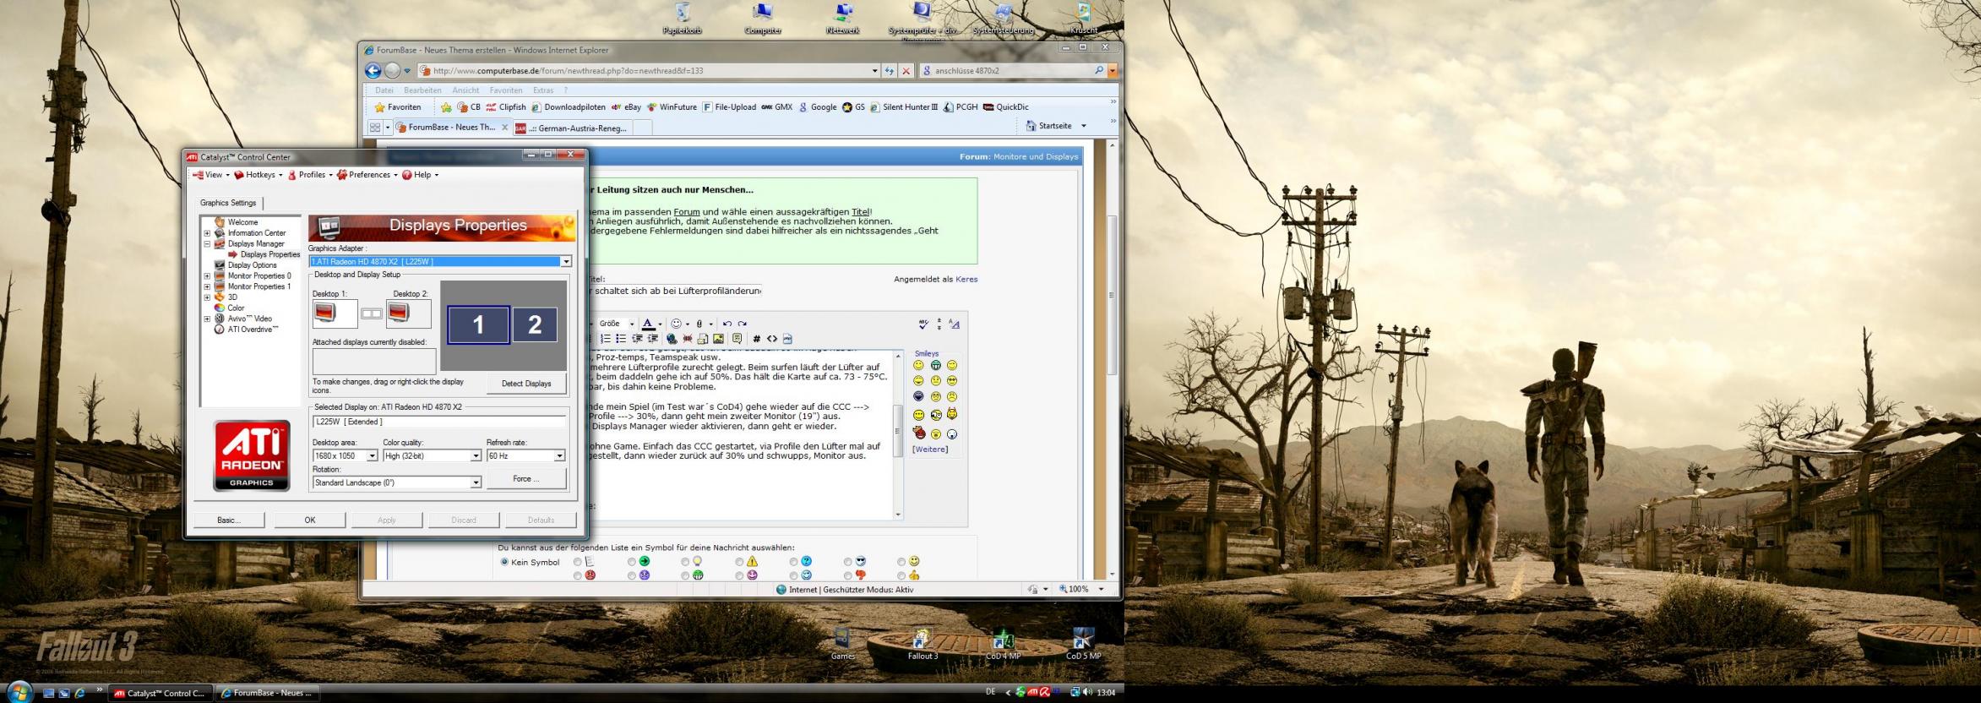Click the Windows Start orb
The width and height of the screenshot is (1981, 703).
coord(19,692)
